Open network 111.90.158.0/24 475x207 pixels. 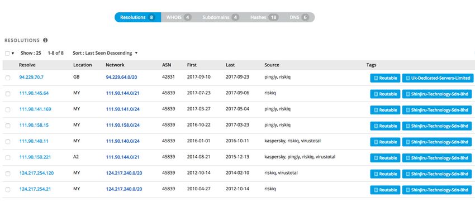click(x=123, y=125)
